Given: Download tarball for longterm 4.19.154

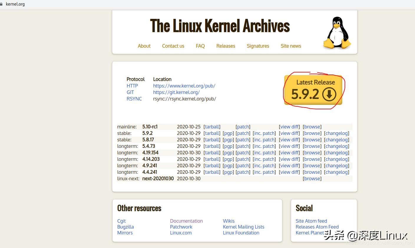Looking at the screenshot, I should pos(212,153).
